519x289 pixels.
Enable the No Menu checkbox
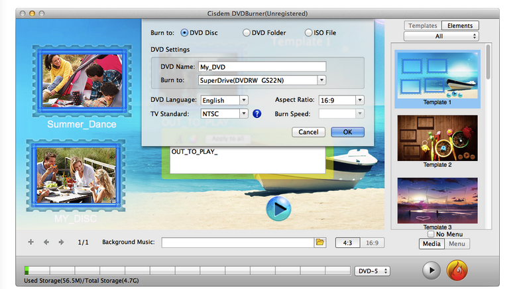click(431, 234)
